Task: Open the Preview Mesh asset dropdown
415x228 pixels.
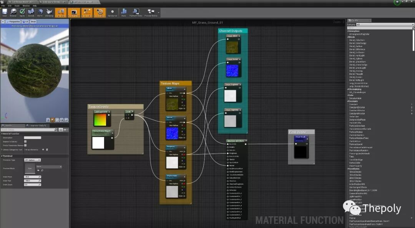Action: 49,167
